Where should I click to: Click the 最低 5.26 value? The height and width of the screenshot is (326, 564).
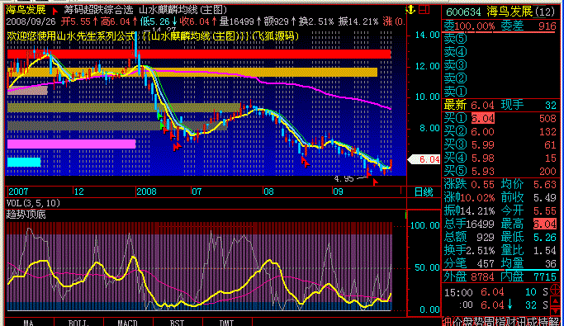click(544, 237)
